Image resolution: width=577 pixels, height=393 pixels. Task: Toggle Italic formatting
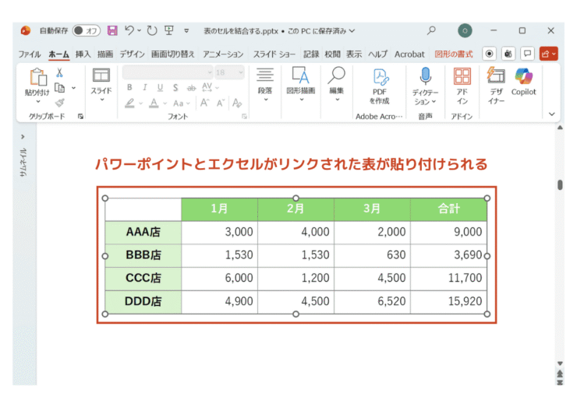pos(145,87)
